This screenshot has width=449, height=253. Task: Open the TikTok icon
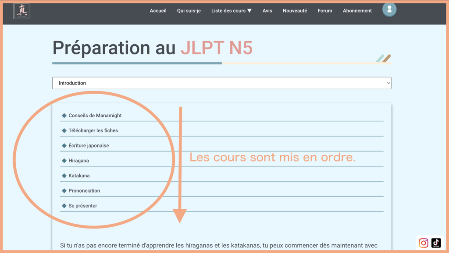[436, 243]
